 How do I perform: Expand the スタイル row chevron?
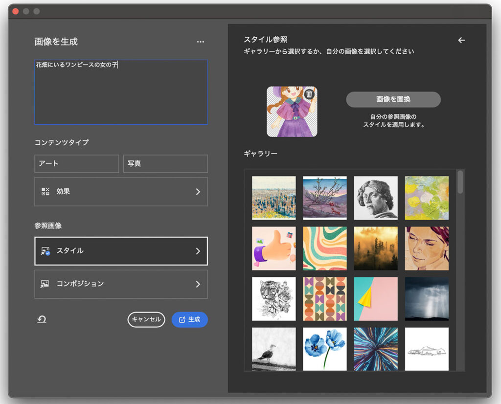pyautogui.click(x=198, y=251)
